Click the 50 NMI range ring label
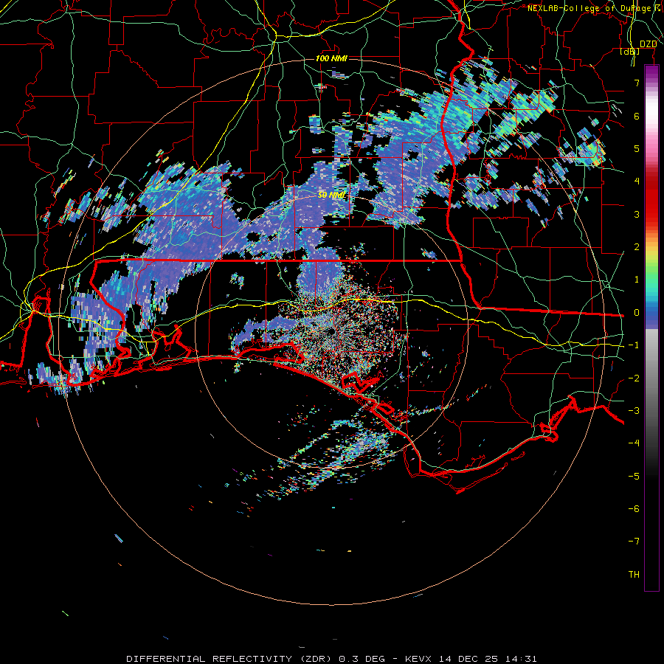The image size is (664, 664). (331, 196)
